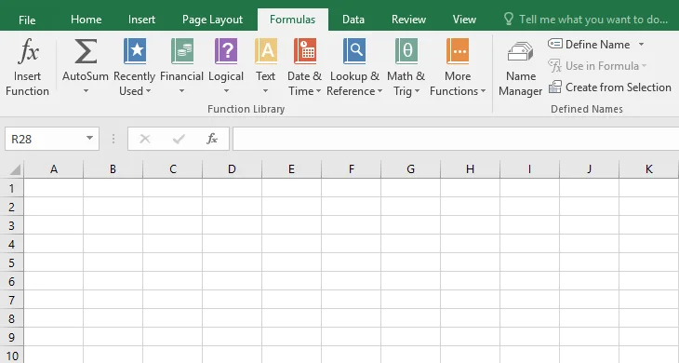The height and width of the screenshot is (363, 679).
Task: Switch to the Review tab
Action: point(408,20)
